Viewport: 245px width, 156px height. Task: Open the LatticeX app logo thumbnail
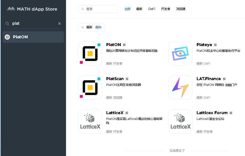click(90, 121)
